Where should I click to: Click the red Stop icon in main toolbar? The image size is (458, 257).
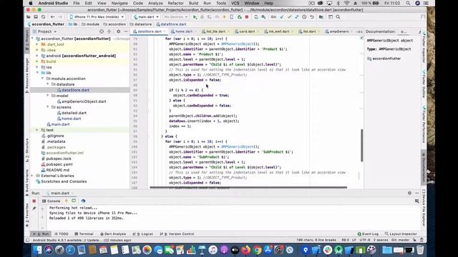247,17
